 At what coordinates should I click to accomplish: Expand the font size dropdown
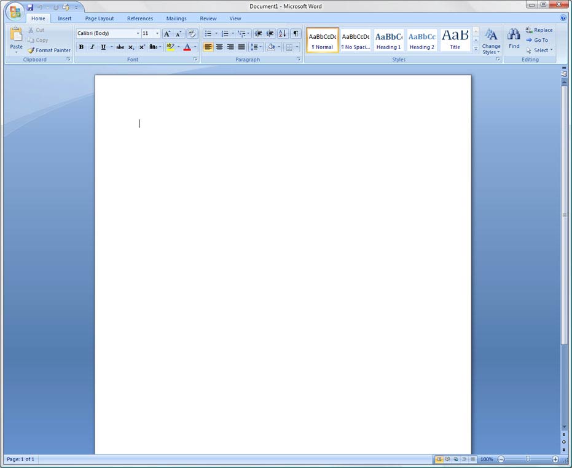(x=157, y=34)
